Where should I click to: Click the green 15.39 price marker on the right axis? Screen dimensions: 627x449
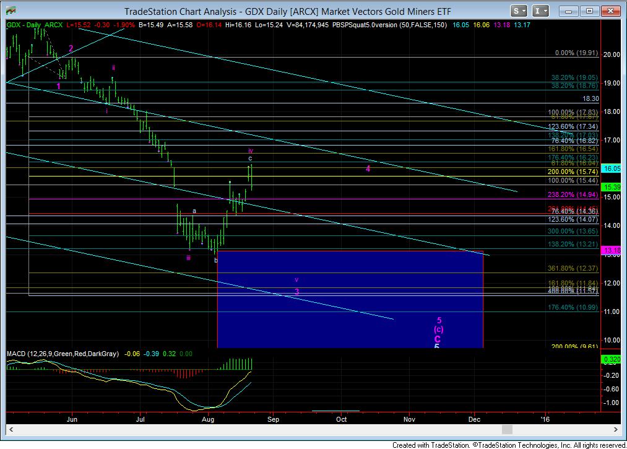[612, 187]
